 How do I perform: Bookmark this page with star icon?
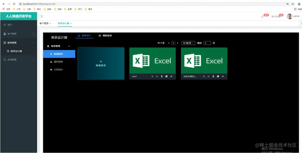293,4
